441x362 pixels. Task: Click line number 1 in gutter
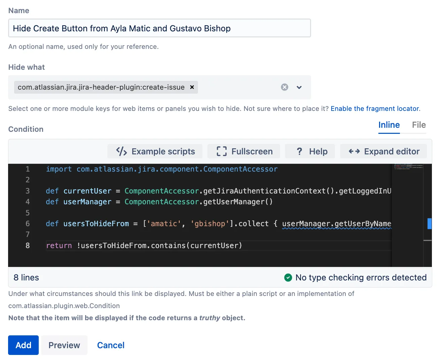click(28, 169)
